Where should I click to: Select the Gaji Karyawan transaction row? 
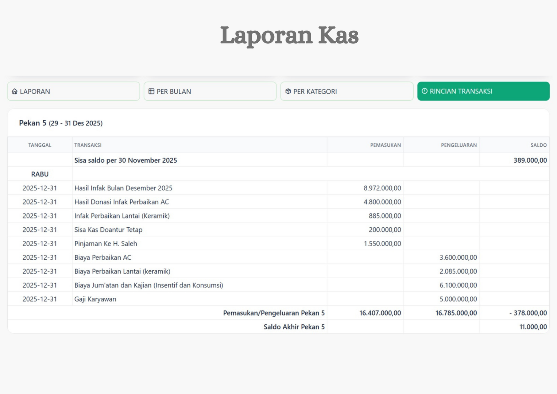point(146,299)
